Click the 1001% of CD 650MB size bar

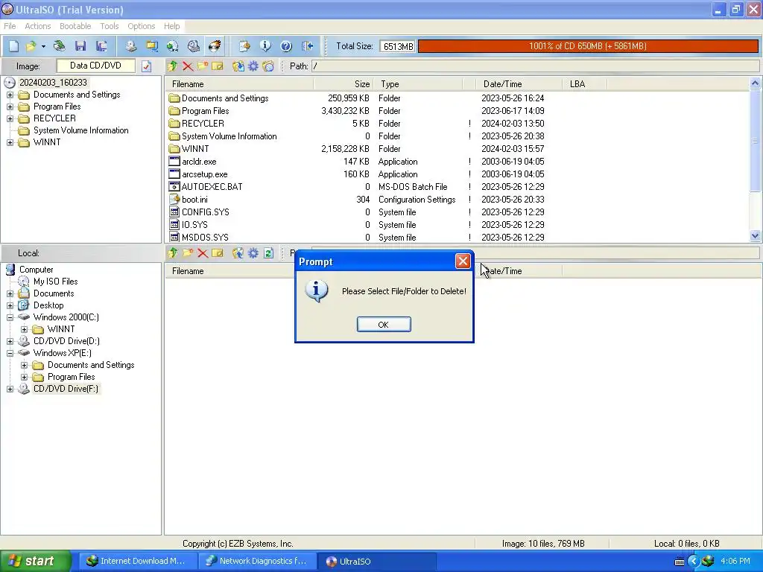[x=588, y=46]
